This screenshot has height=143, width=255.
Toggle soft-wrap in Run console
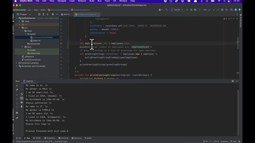click(22, 94)
